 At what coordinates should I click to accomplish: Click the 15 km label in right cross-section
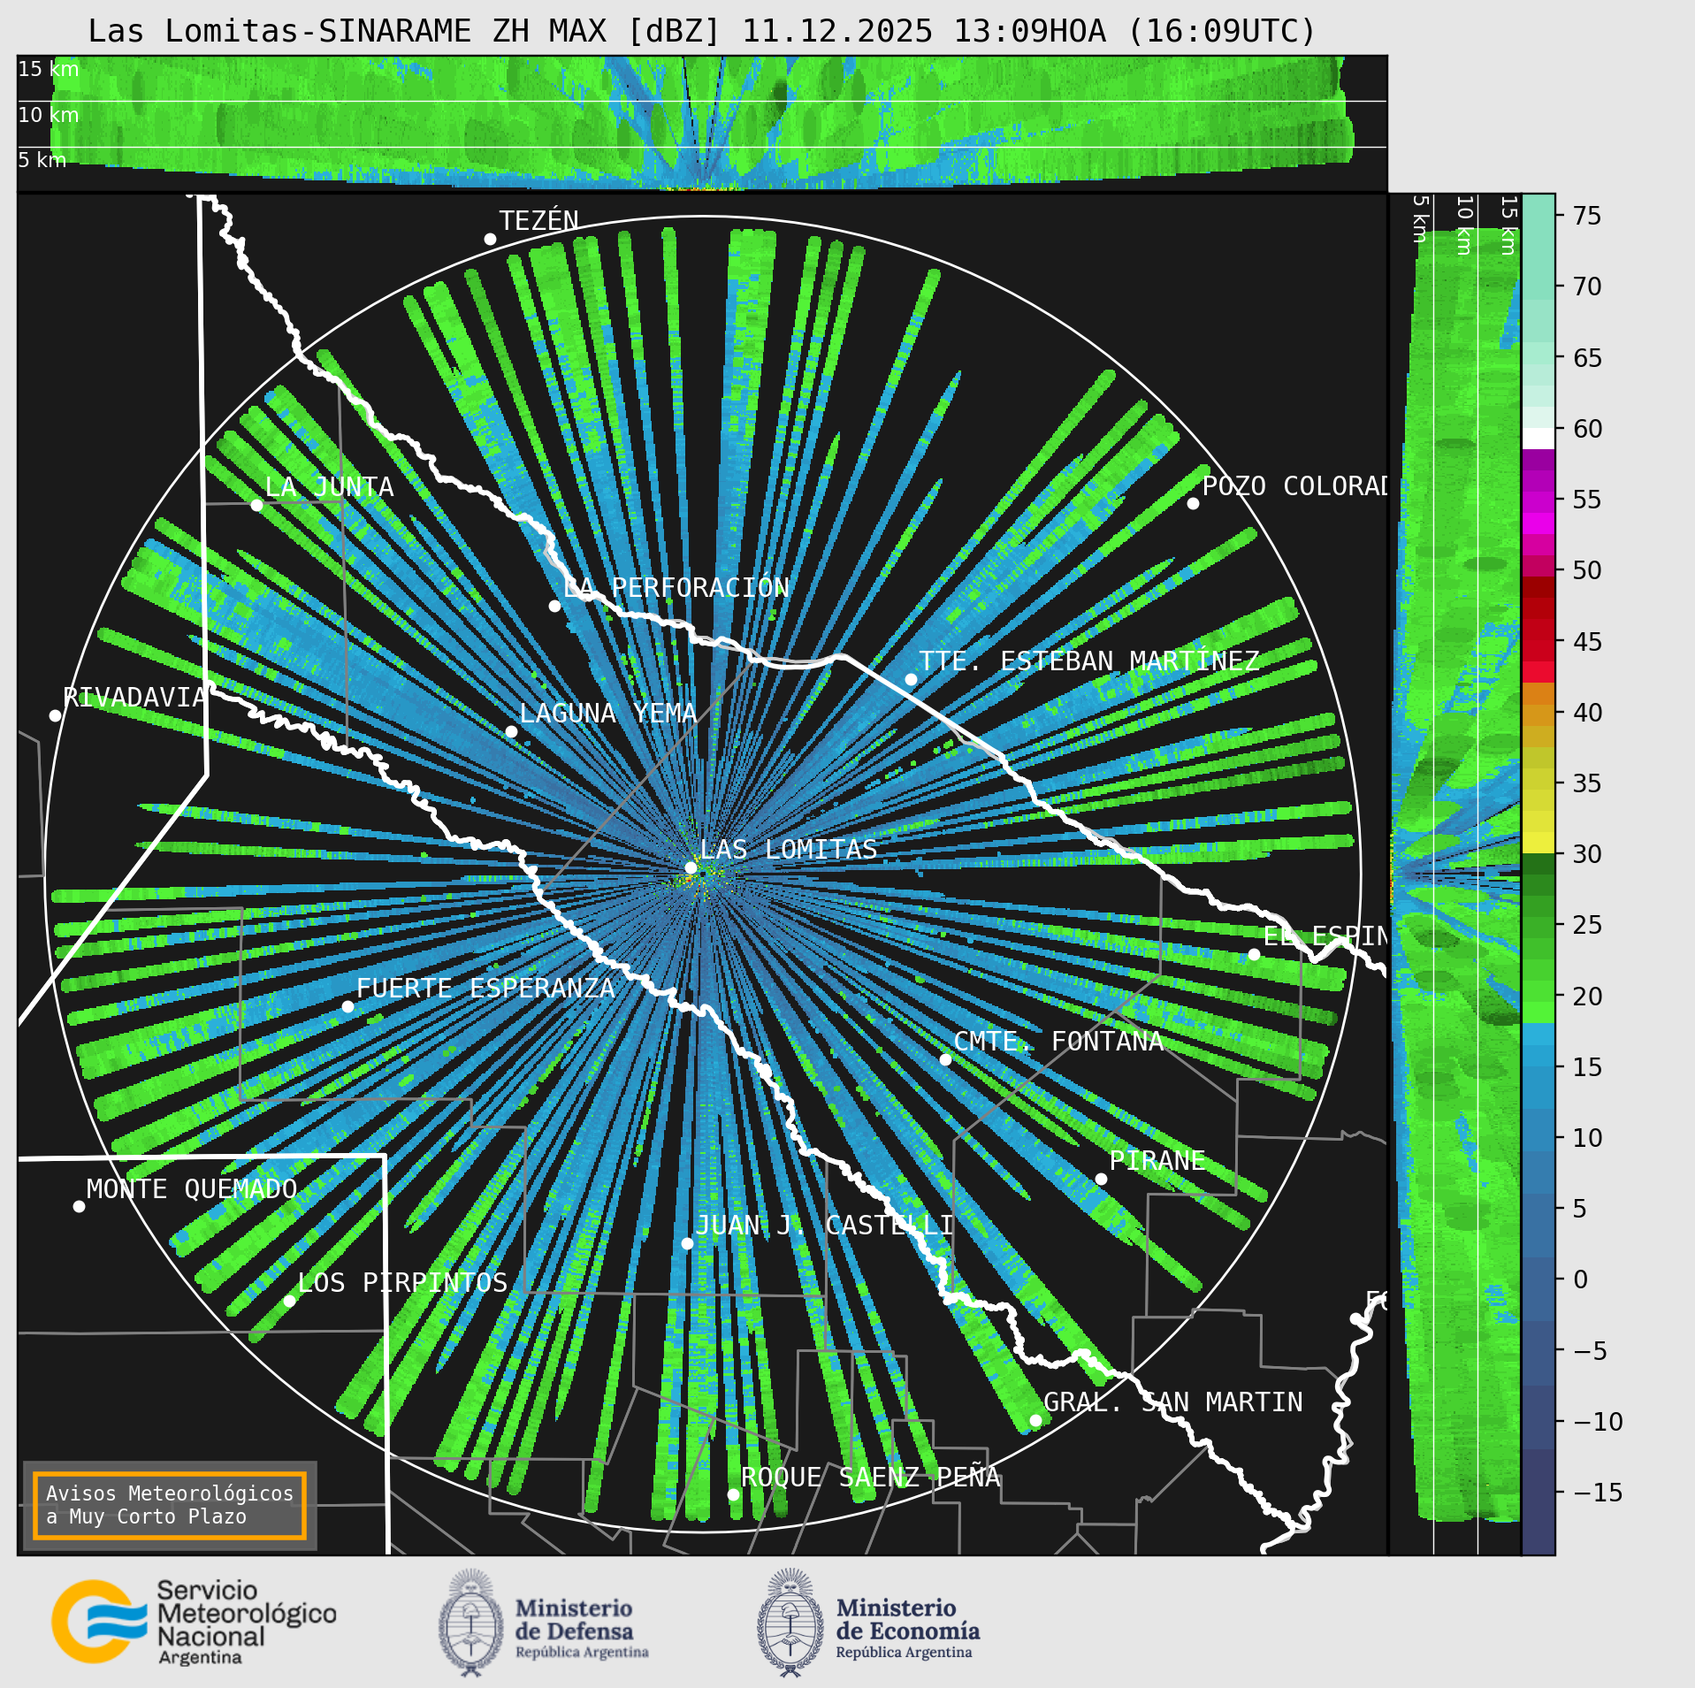tap(1508, 225)
